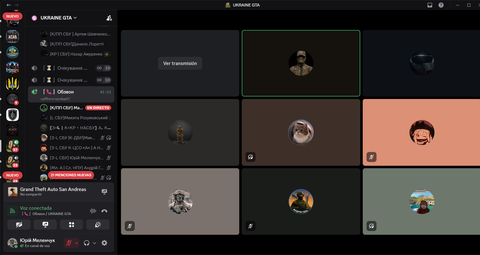Open the blue-yellow round emblem server below ACAB

click(13, 52)
